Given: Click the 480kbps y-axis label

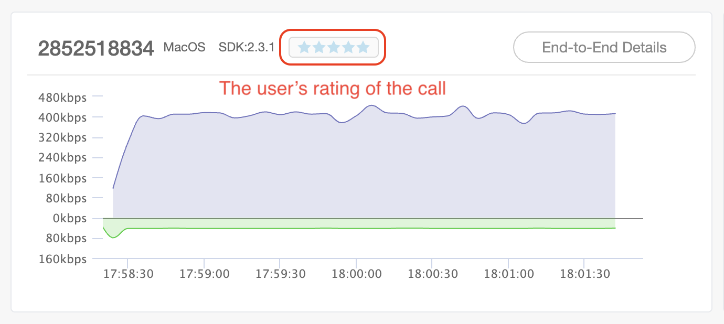Looking at the screenshot, I should point(62,96).
